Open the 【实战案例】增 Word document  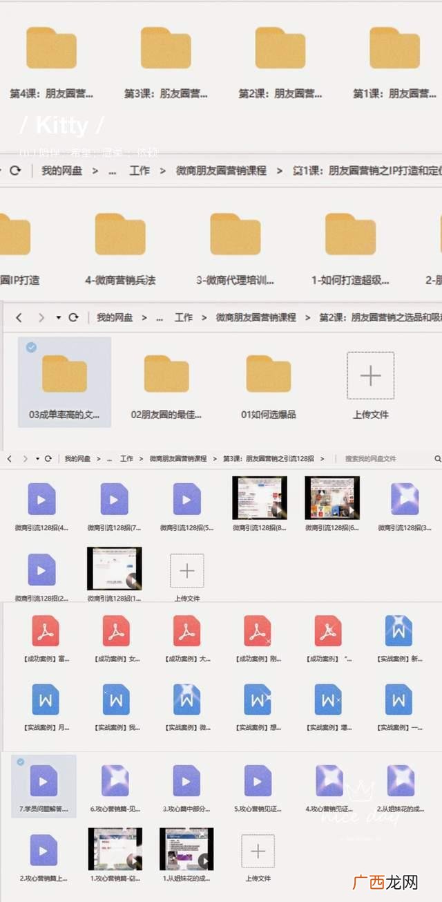coord(328,699)
